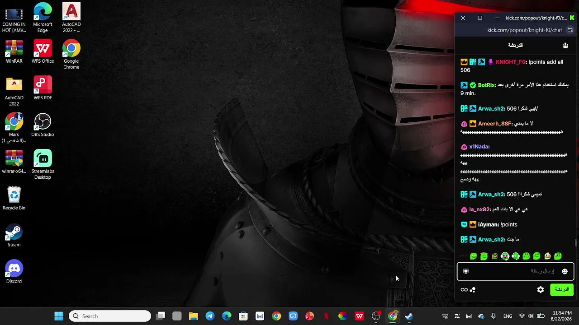Image resolution: width=579 pixels, height=325 pixels.
Task: Select WinRAR desktop icon
Action: [14, 52]
